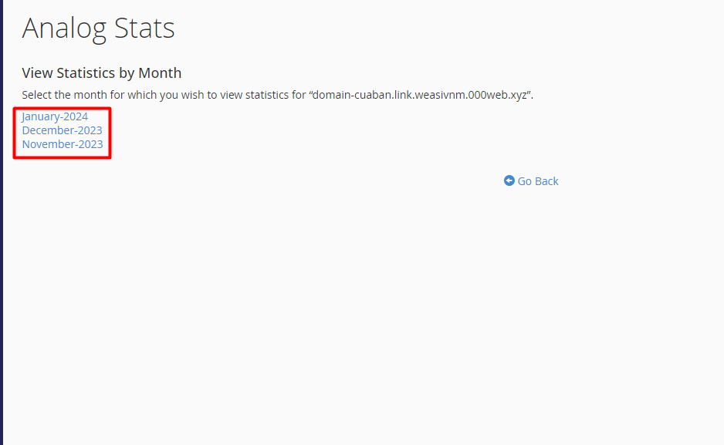Screen dimensions: 724x445
Task: Click the dark blue sidebar strip
Action: point(2,222)
